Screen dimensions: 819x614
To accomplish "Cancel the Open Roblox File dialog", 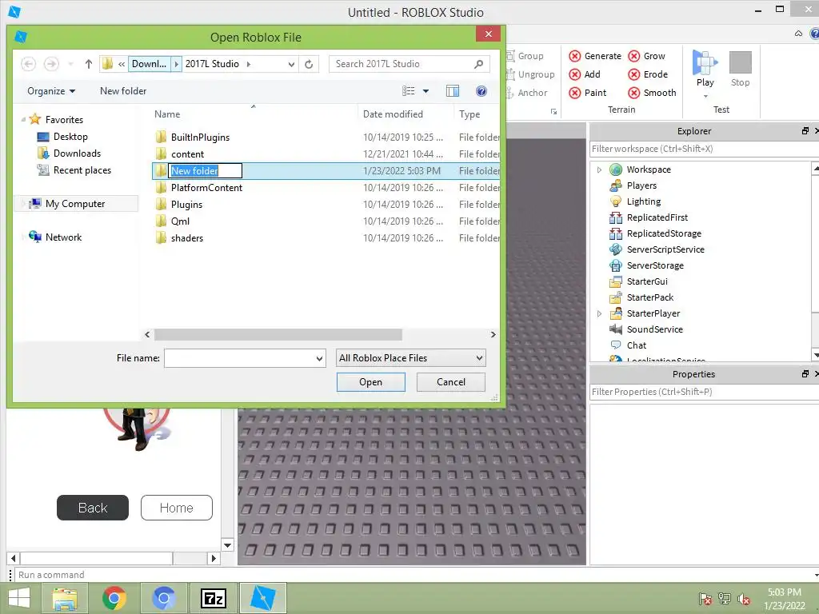I will [x=451, y=381].
